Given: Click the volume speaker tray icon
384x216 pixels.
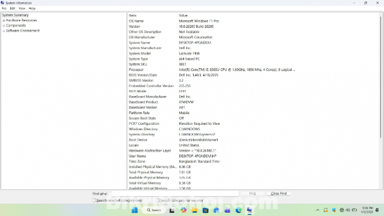Looking at the screenshot, I should point(348,210).
